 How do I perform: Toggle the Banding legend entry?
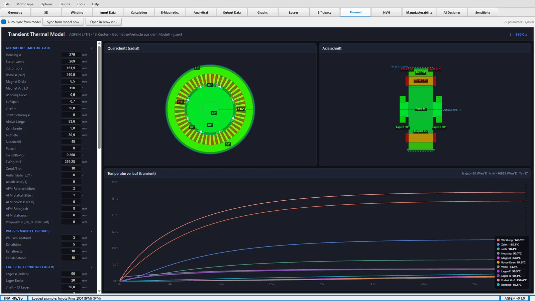click(x=509, y=285)
